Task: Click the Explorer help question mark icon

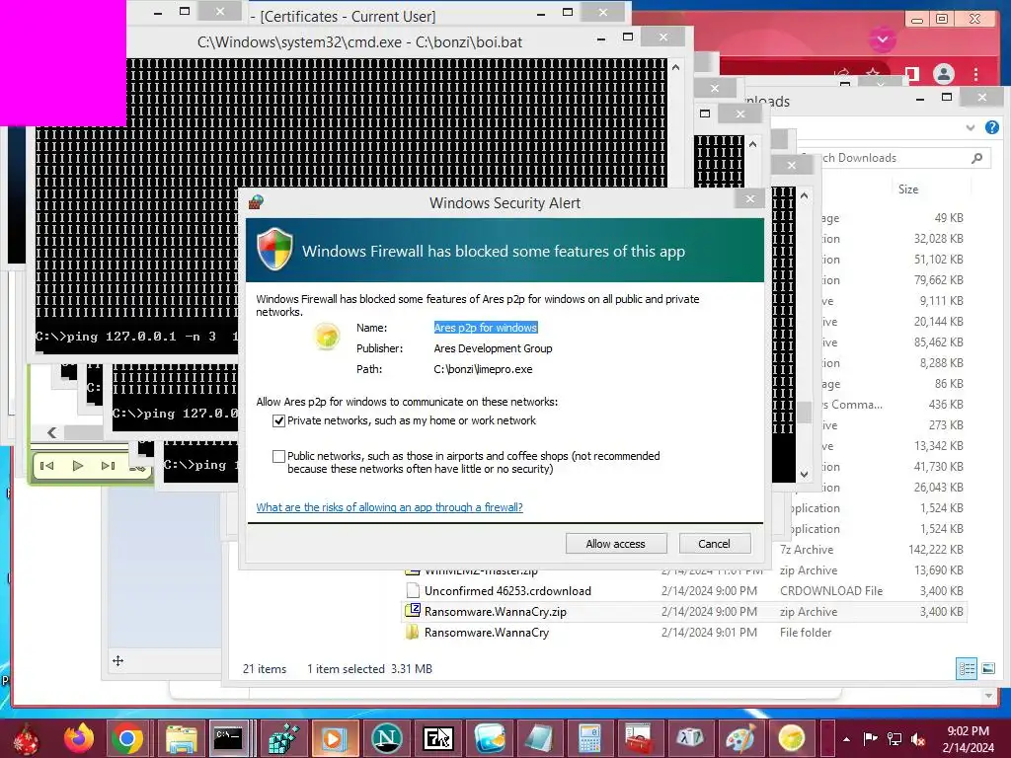Action: pyautogui.click(x=992, y=127)
